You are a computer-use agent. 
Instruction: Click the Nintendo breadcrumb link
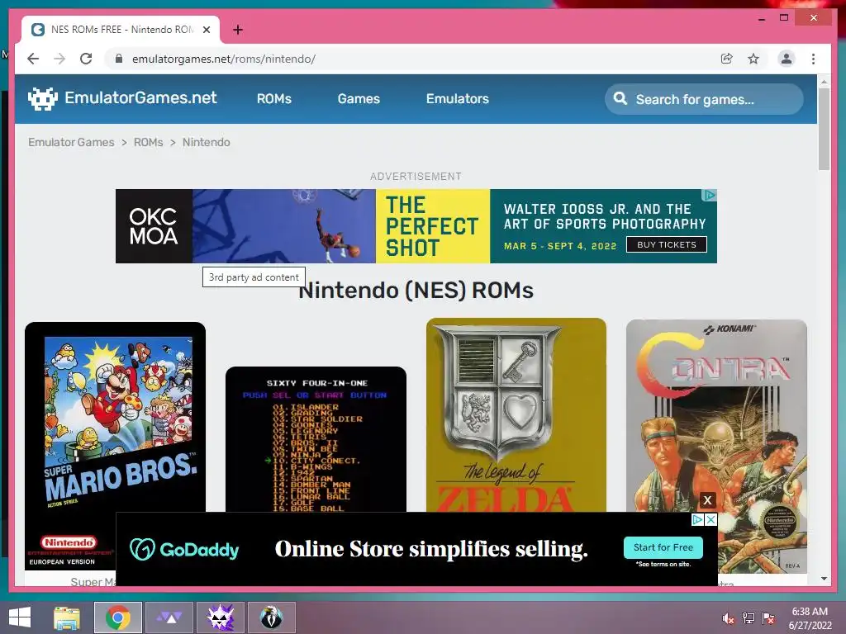206,142
